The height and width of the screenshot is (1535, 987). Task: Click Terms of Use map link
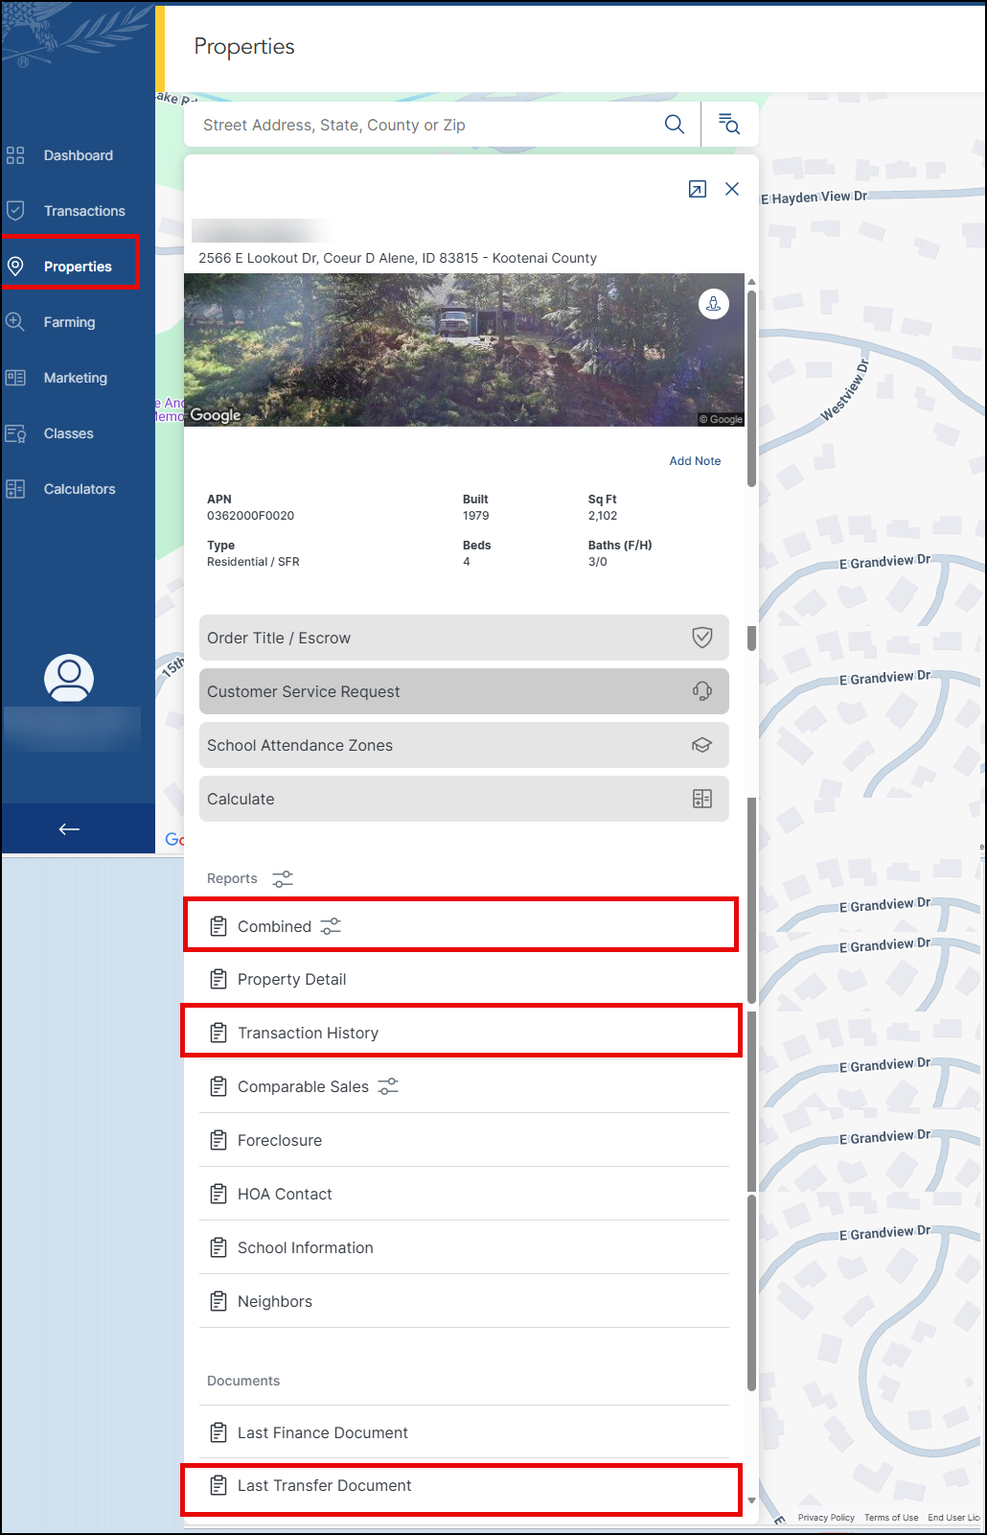pos(891,1518)
